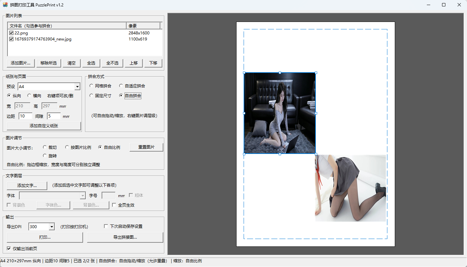Click 添加文字... button
467x267 pixels.
pos(27,186)
